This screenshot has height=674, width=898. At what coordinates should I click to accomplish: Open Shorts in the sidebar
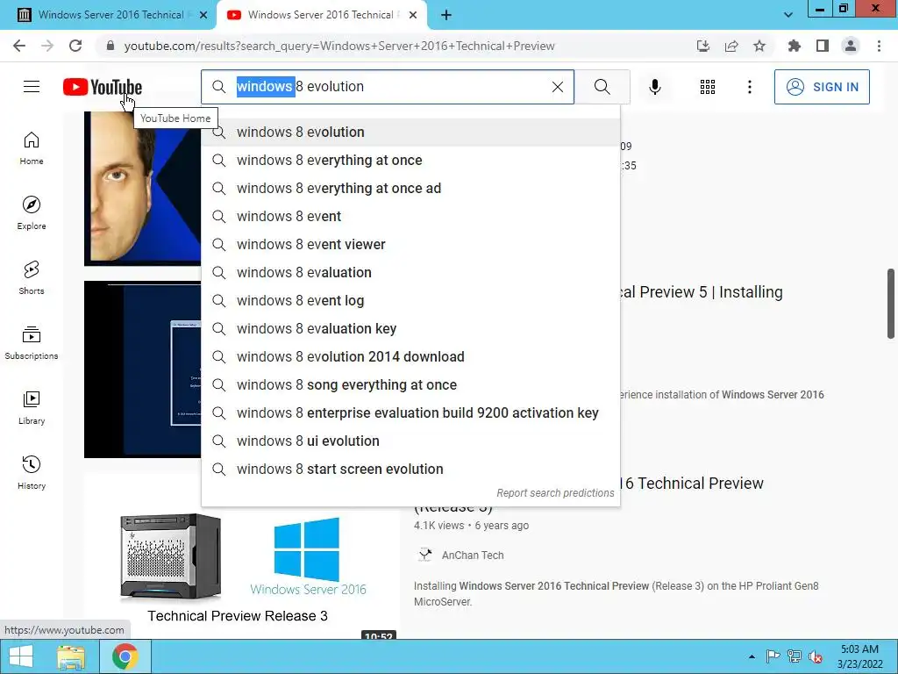32,278
